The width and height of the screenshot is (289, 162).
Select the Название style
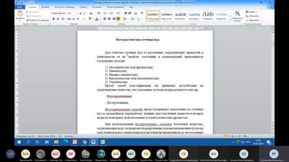pyautogui.click(x=208, y=16)
